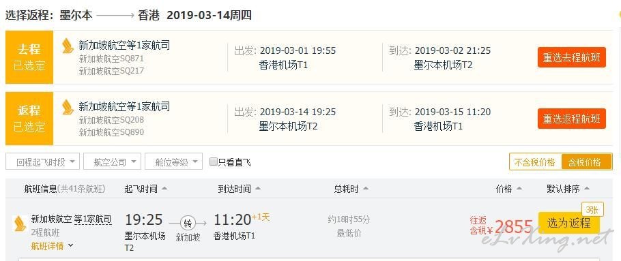The image size is (621, 261).
Task: Open the 航空公司 filter dropdown
Action: 112,162
